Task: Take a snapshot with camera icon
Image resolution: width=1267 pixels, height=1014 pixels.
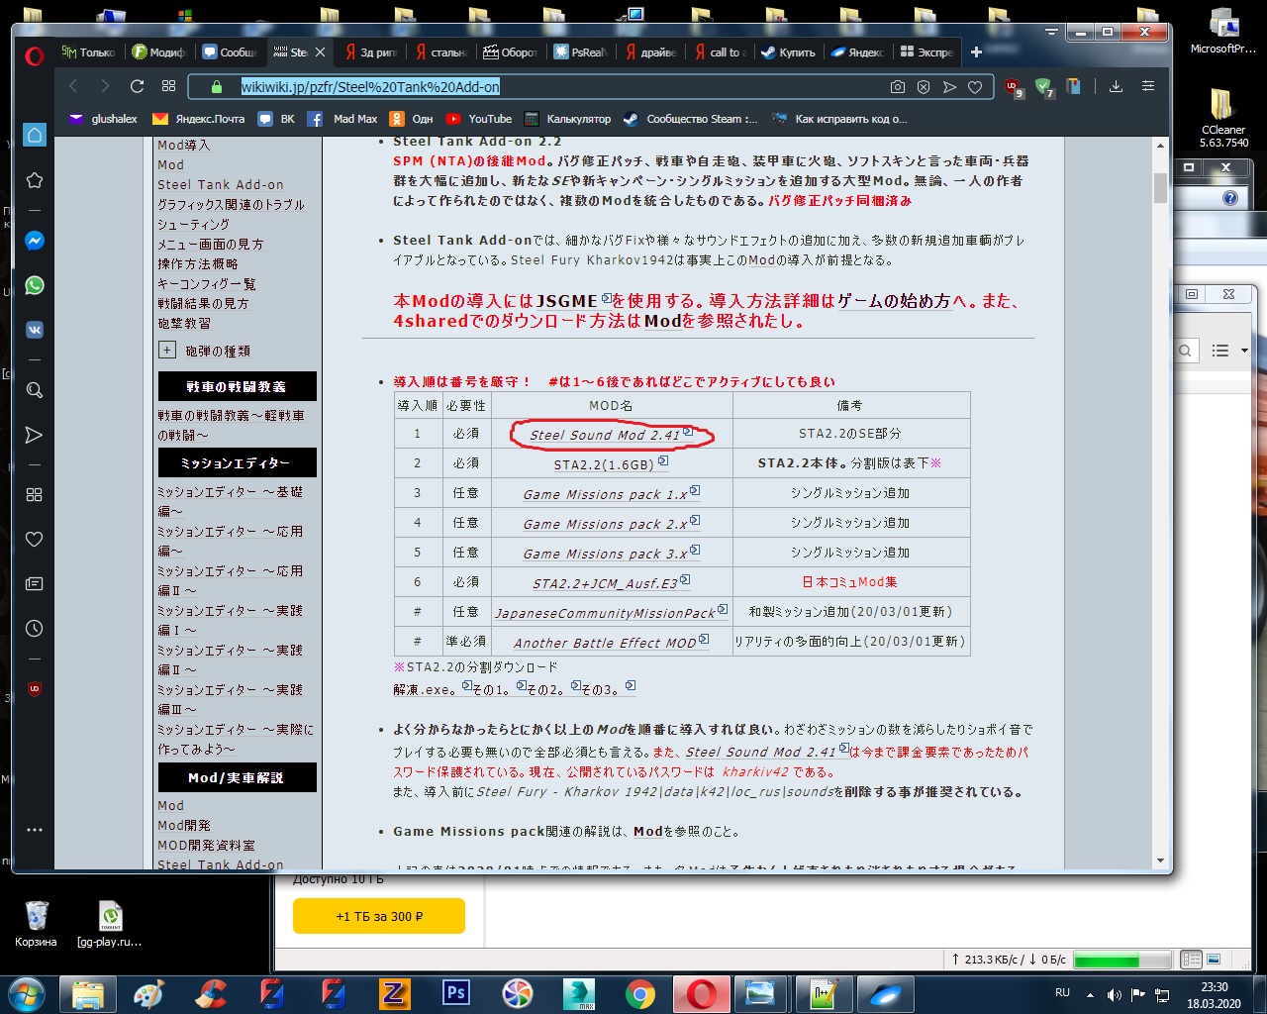Action: (898, 87)
